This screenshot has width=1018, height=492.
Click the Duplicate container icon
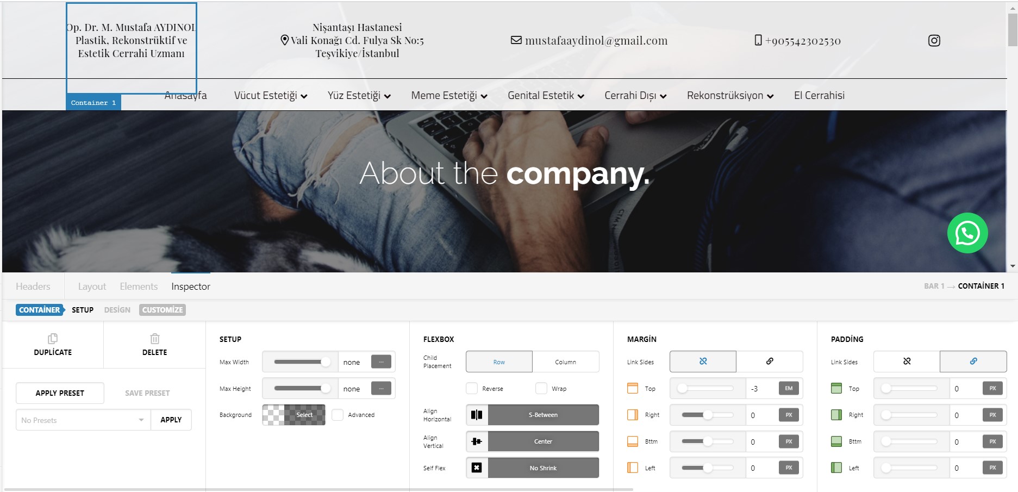click(53, 339)
